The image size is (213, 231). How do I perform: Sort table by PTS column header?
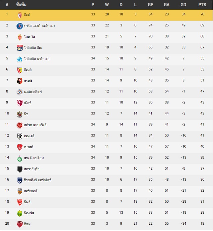(202, 5)
